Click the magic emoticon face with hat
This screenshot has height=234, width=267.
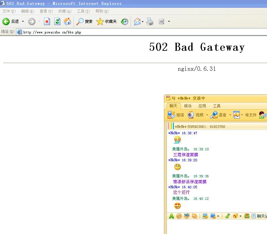(x=187, y=216)
